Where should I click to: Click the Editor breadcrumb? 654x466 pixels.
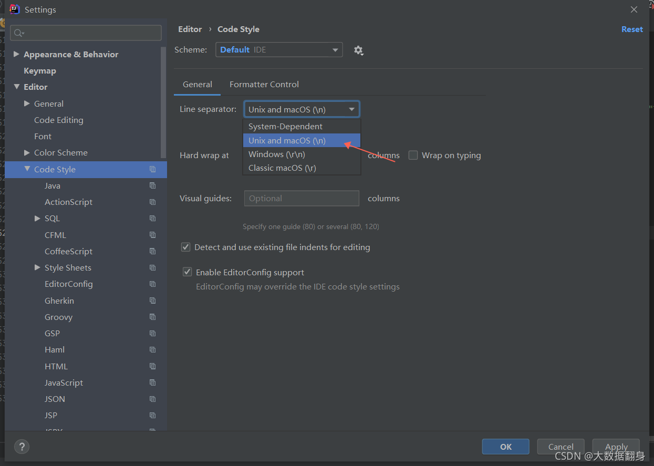(x=190, y=29)
